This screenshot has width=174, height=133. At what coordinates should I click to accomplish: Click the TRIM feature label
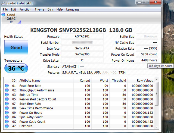122,72
